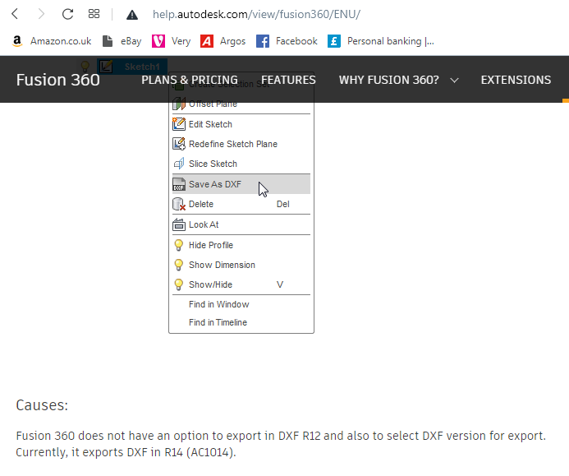This screenshot has width=569, height=476.
Task: Open the Facebook bookmark icon
Action: (263, 41)
